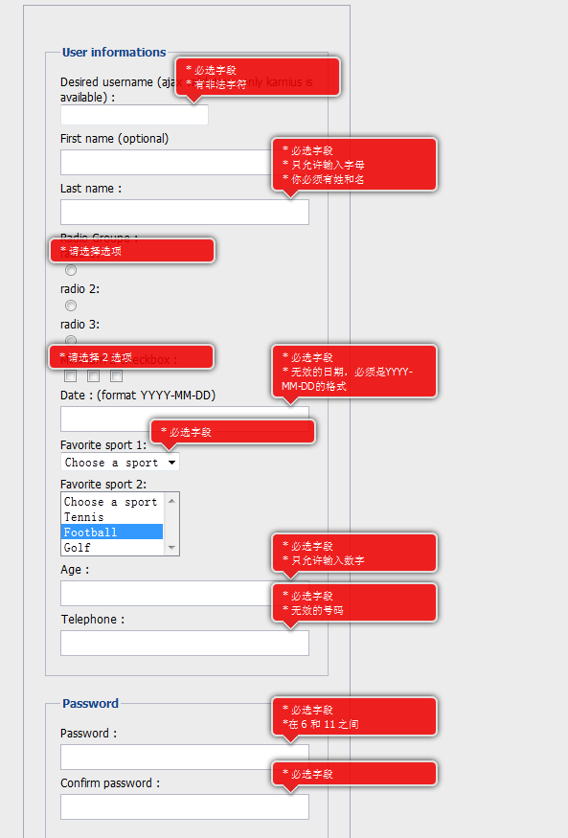Click the 'Confirm password :' label
568x838 pixels.
(110, 783)
